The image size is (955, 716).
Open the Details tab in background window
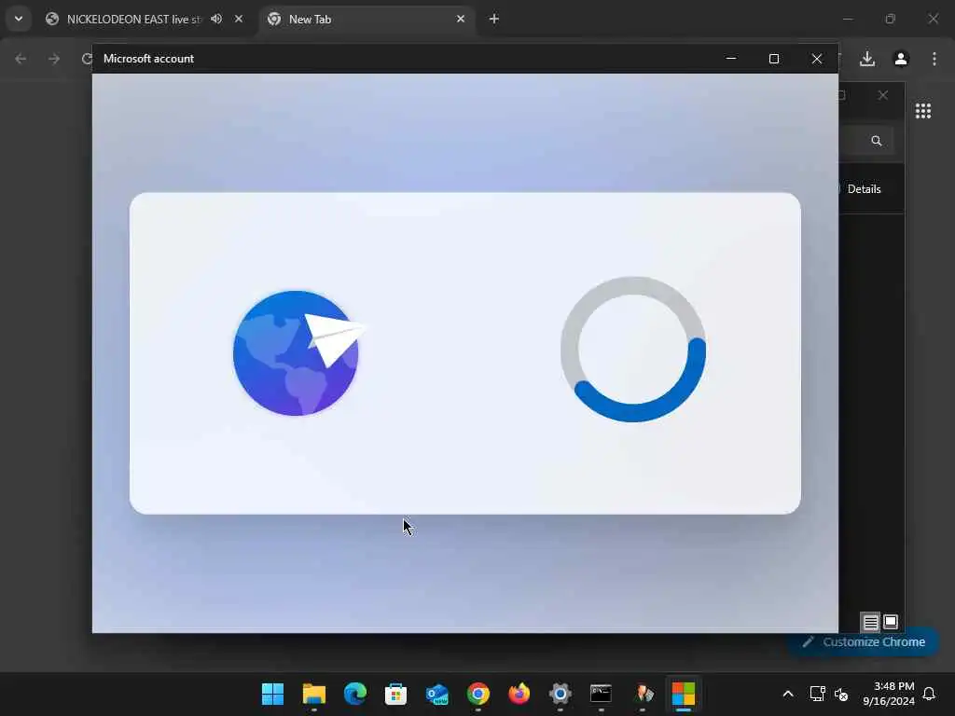point(864,188)
